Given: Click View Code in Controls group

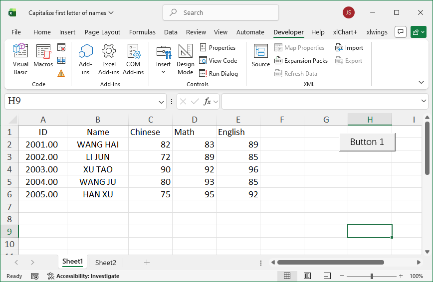Looking at the screenshot, I should 218,61.
